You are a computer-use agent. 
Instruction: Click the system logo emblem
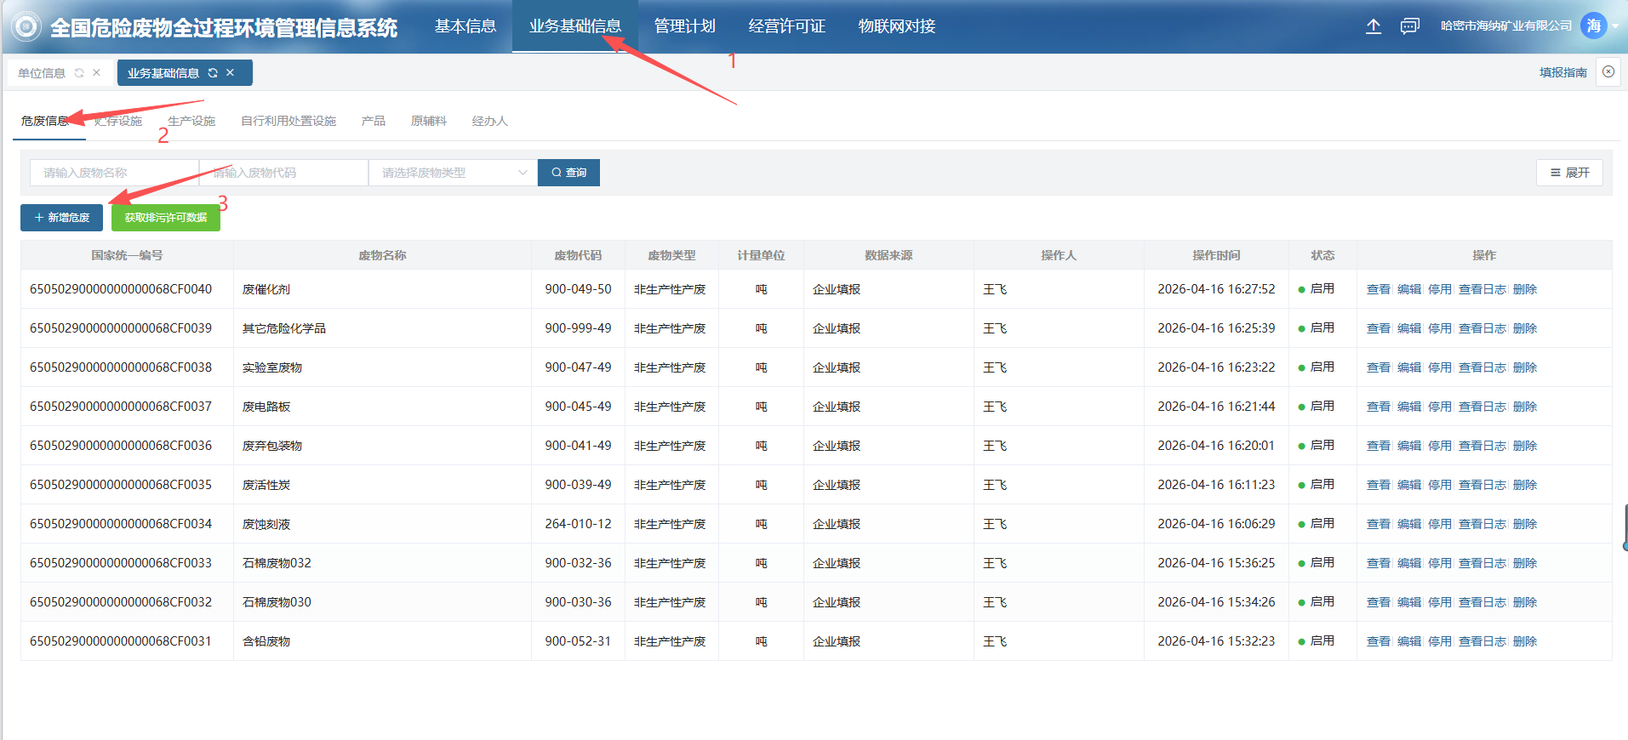point(26,27)
